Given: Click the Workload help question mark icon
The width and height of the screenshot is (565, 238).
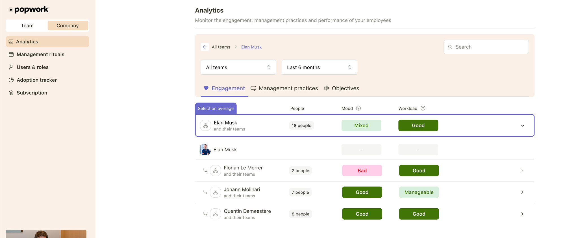Looking at the screenshot, I should click(x=423, y=108).
